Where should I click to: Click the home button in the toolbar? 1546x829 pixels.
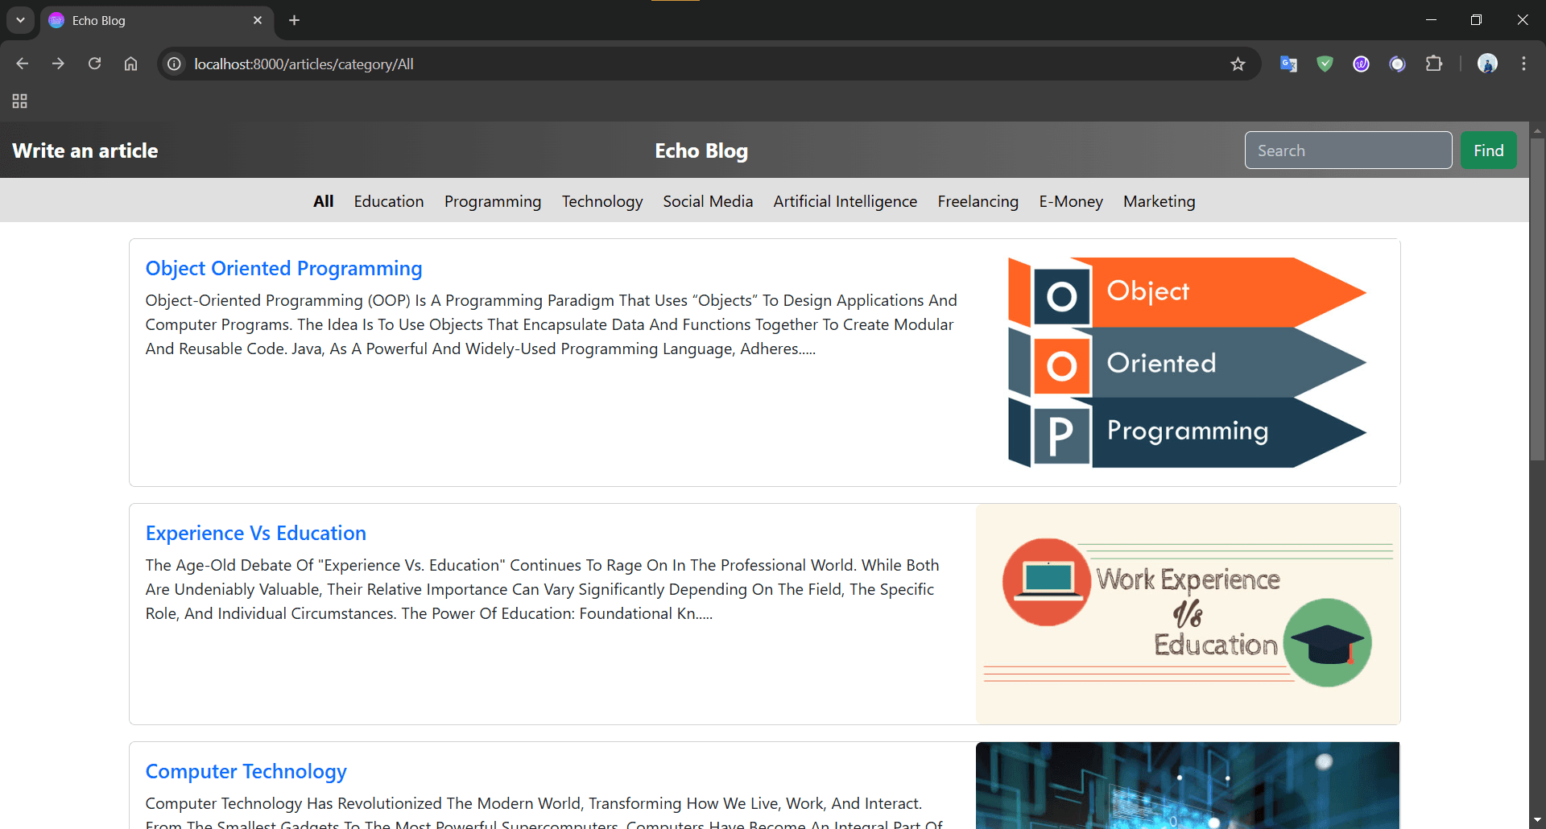click(130, 64)
